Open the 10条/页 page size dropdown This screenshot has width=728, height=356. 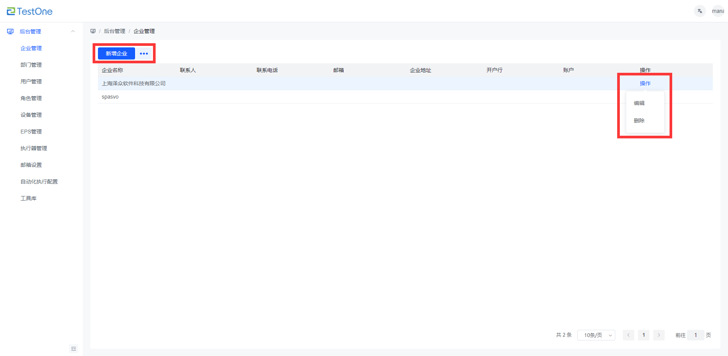pyautogui.click(x=596, y=335)
